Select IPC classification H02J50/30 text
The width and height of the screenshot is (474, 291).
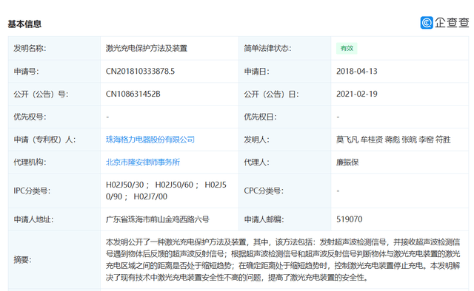(x=125, y=185)
